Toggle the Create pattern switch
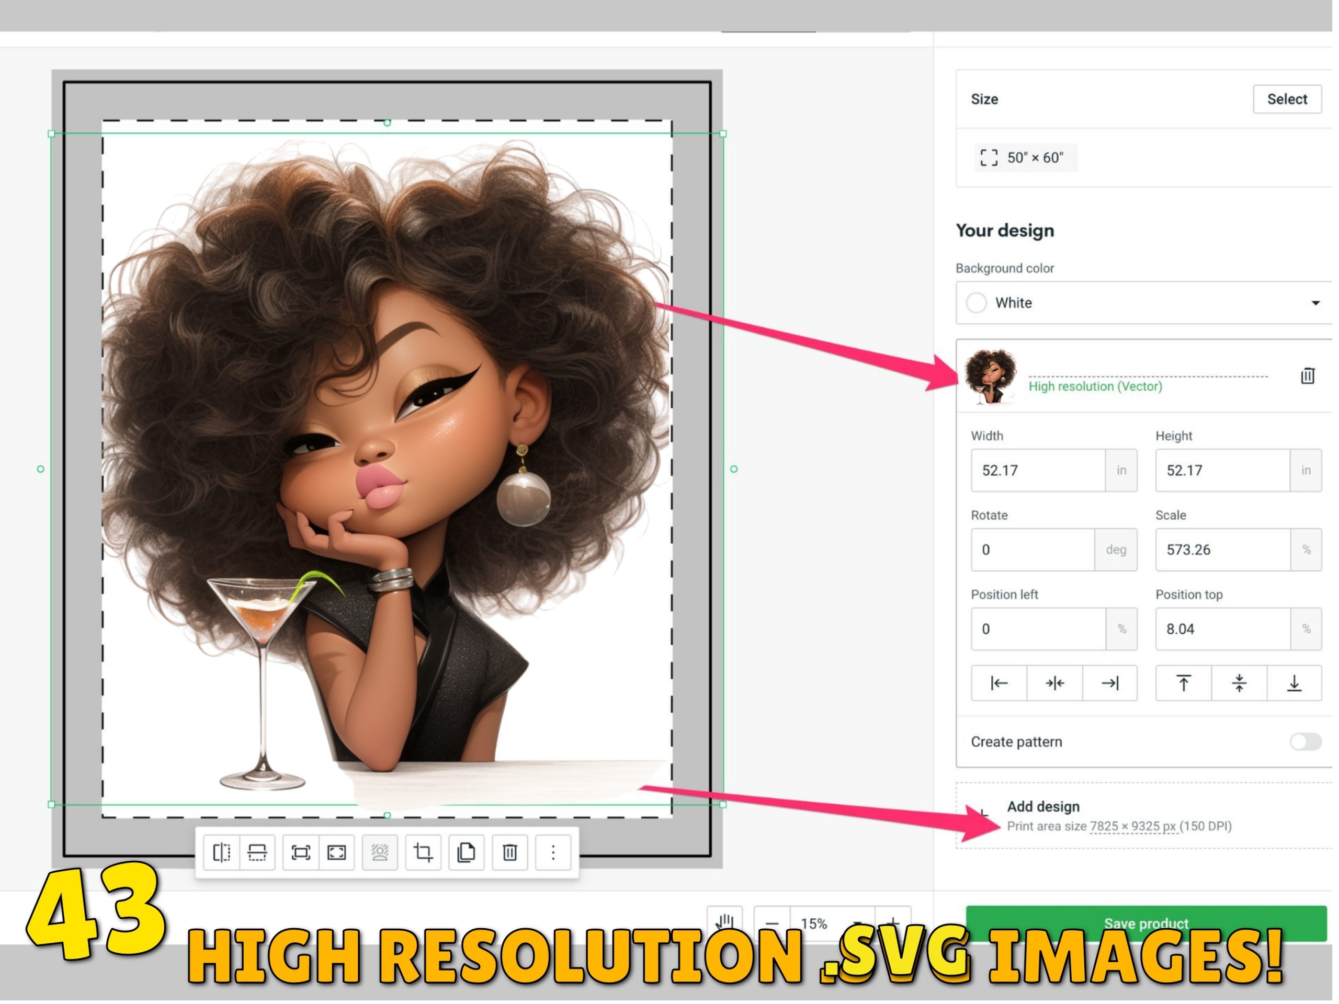This screenshot has width=1339, height=1004. 1304,742
